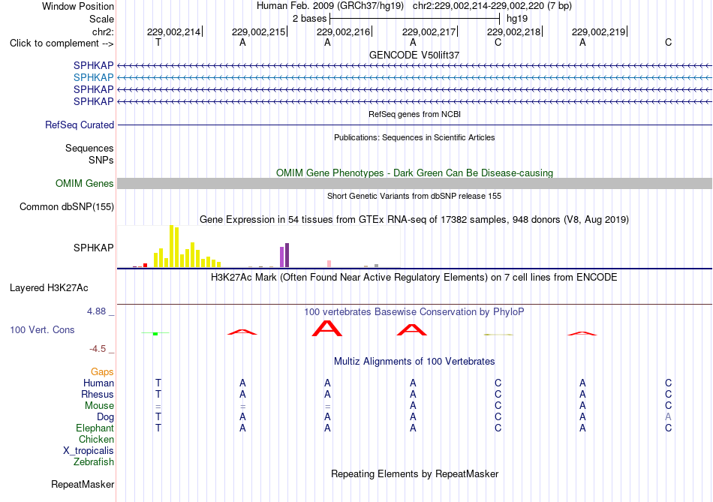The image size is (713, 502).
Task: Click the Human species label
Action: click(98, 383)
